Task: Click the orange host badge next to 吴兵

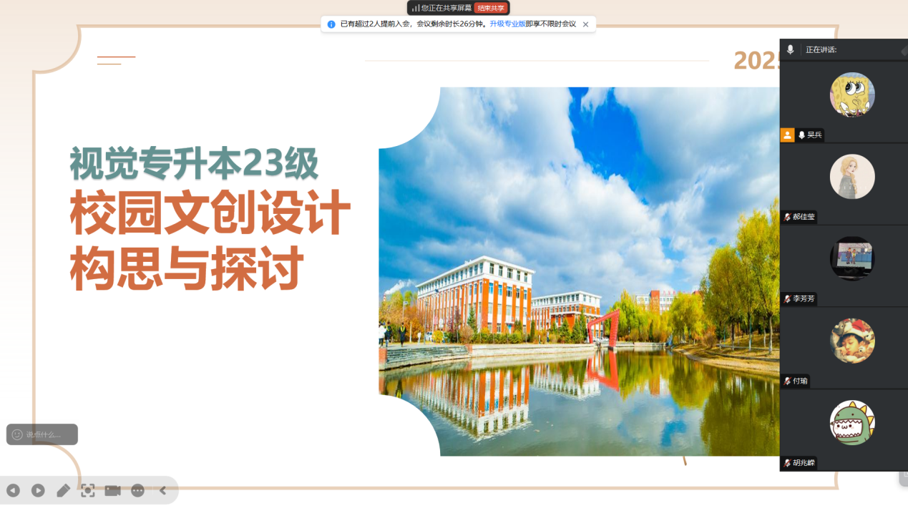Action: 787,135
